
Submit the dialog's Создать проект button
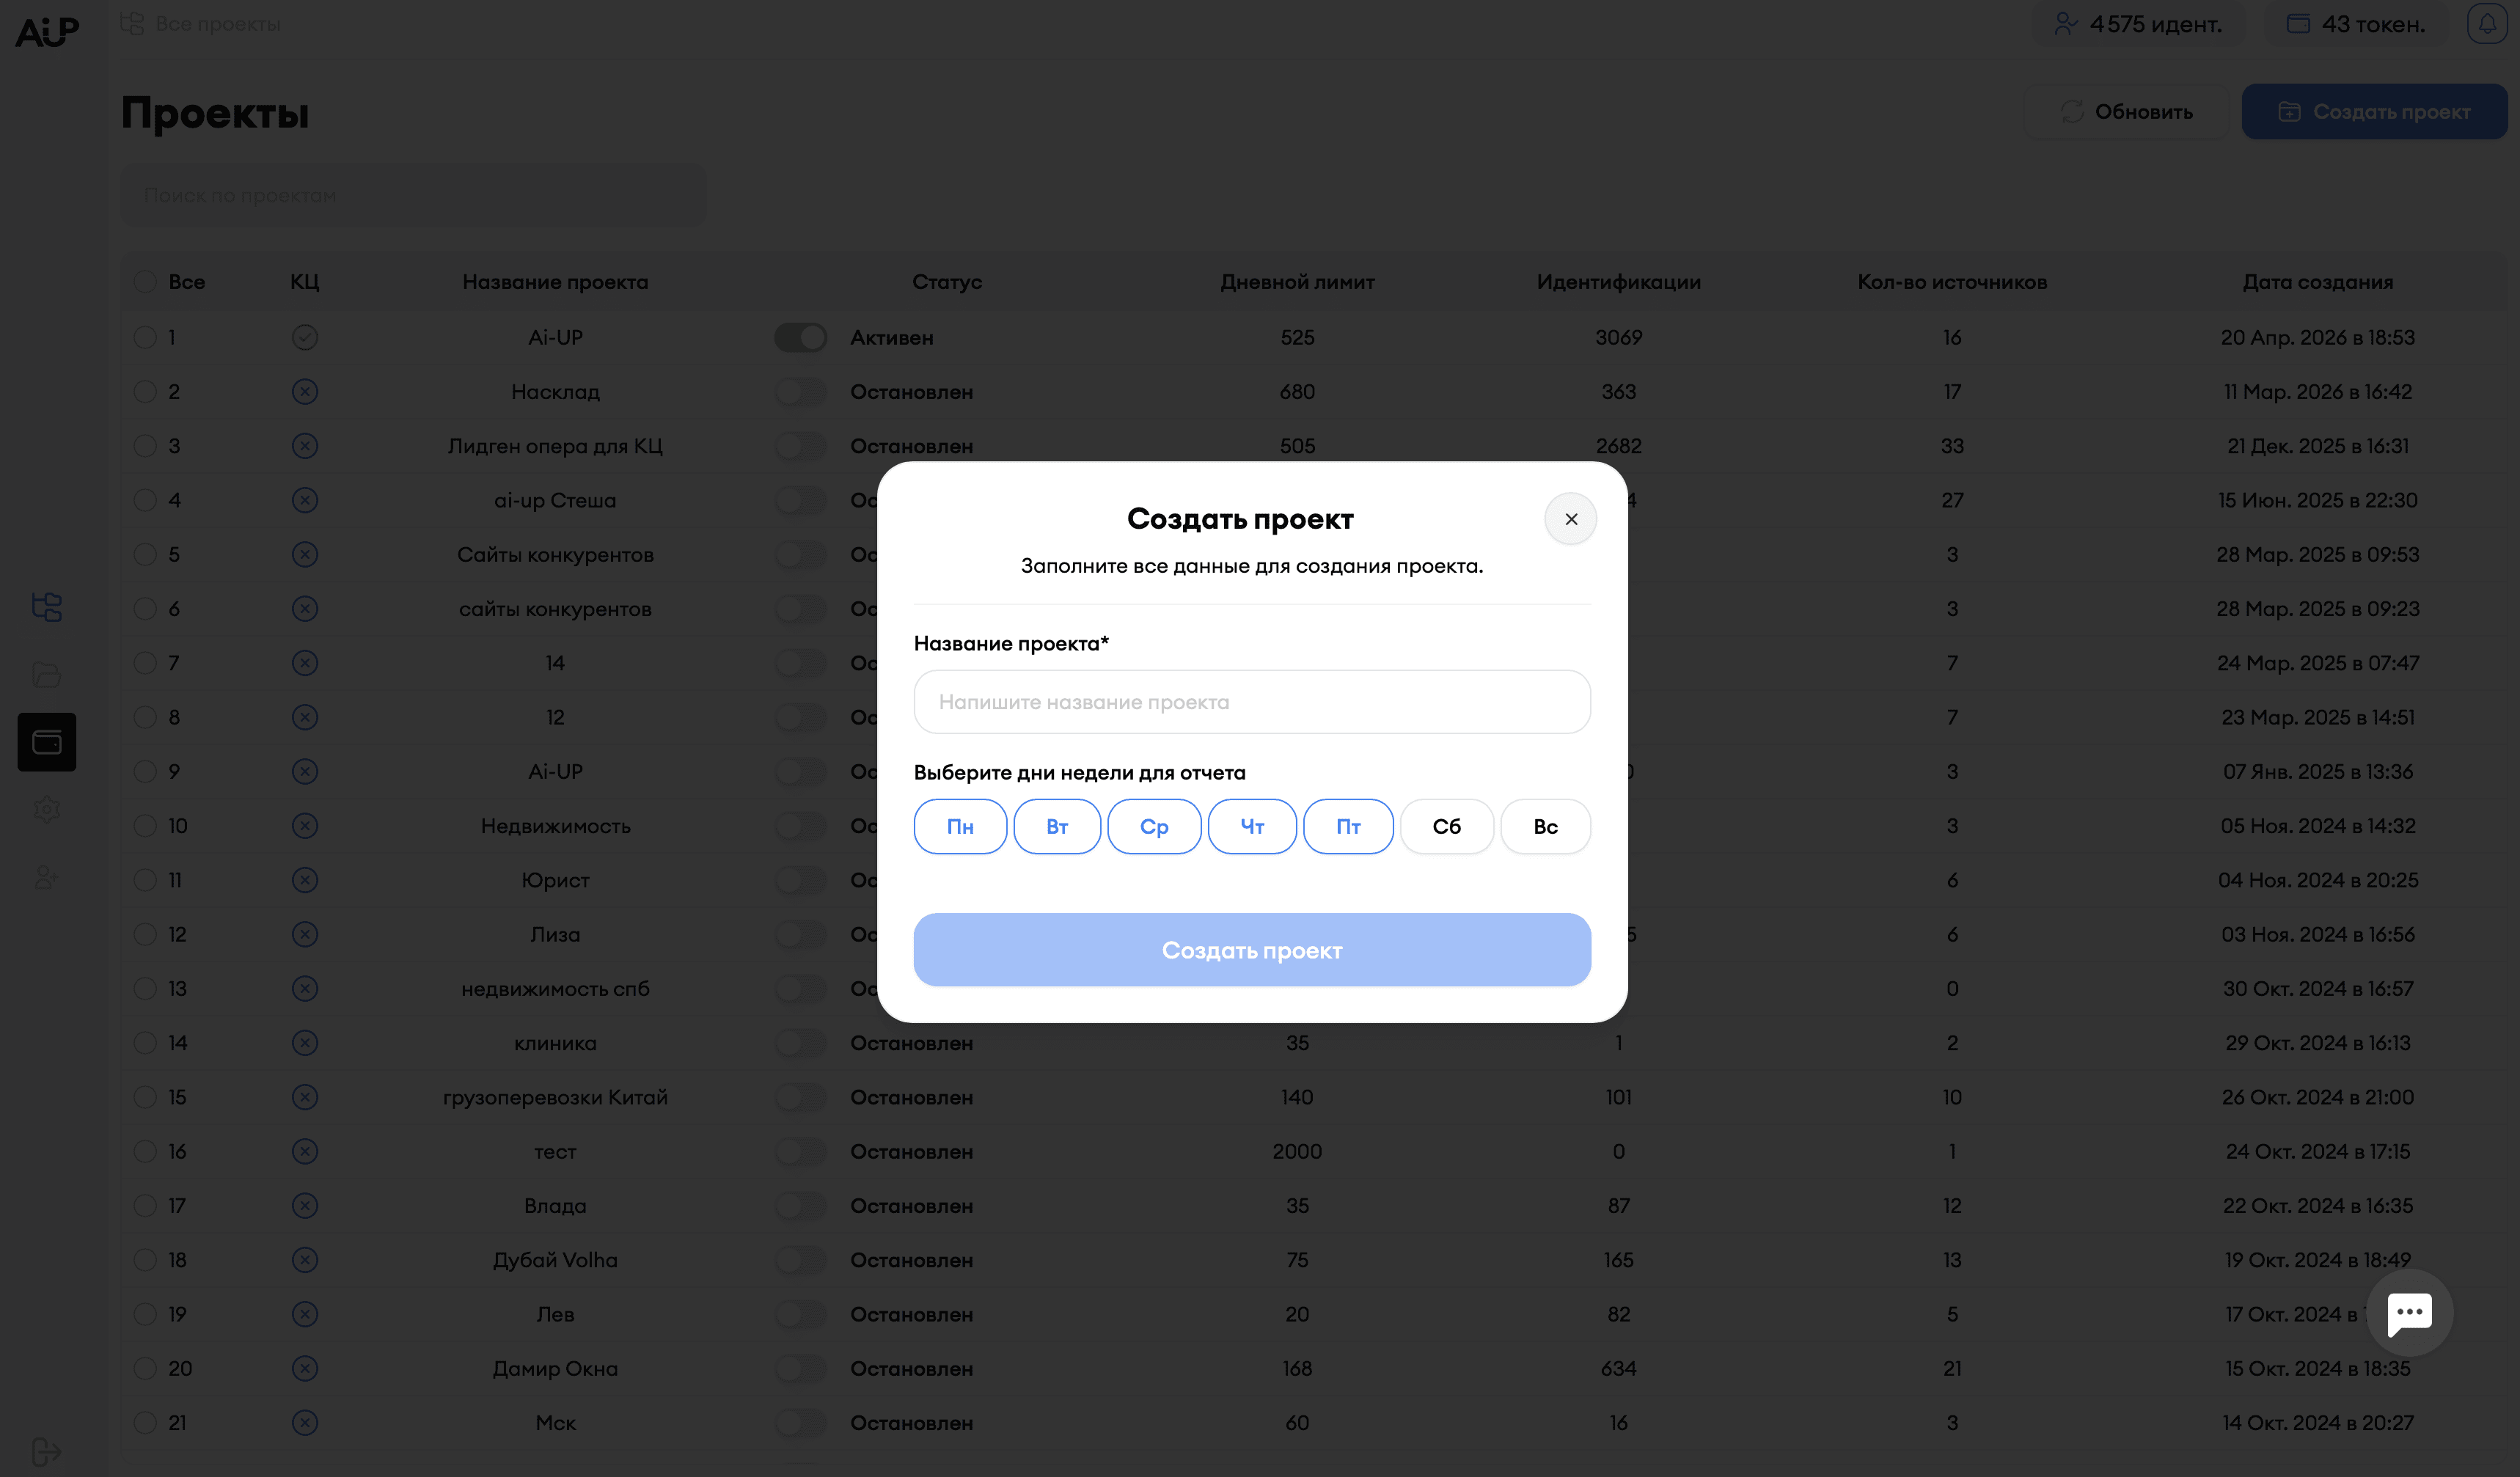pyautogui.click(x=1252, y=950)
